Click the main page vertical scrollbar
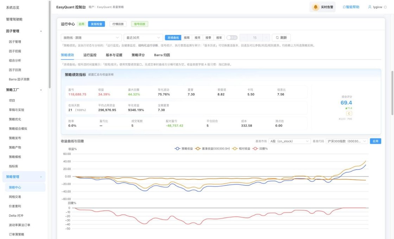Viewport: 394px width, 239px height. (x=392, y=93)
